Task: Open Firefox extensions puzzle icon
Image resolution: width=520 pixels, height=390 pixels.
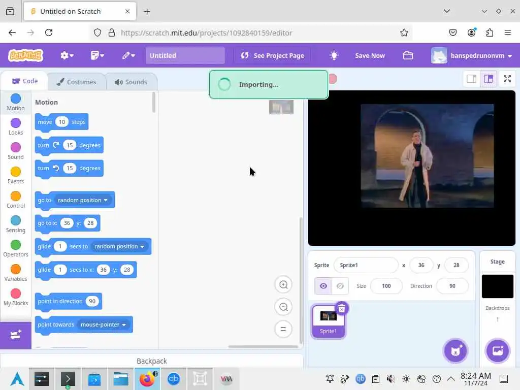Action: [x=490, y=32]
